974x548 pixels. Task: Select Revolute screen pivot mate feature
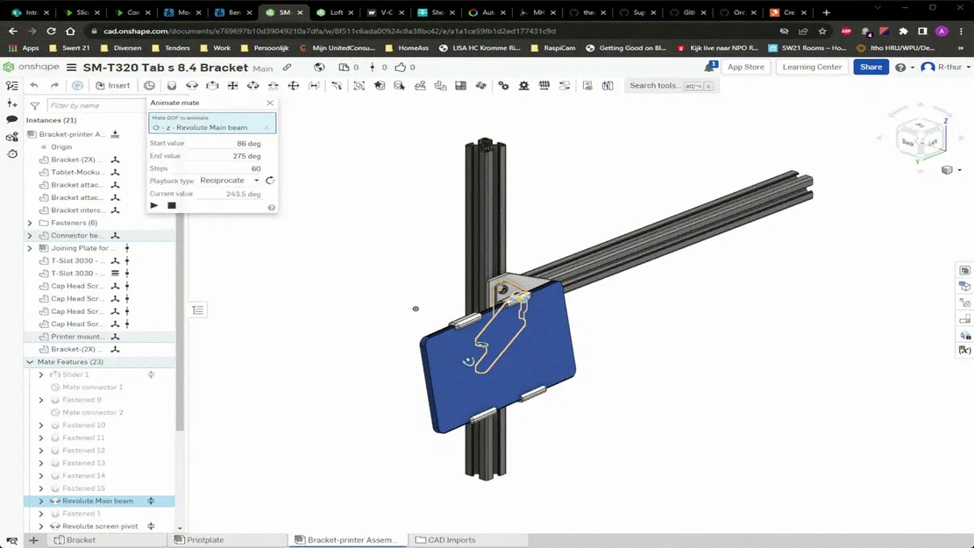click(100, 526)
